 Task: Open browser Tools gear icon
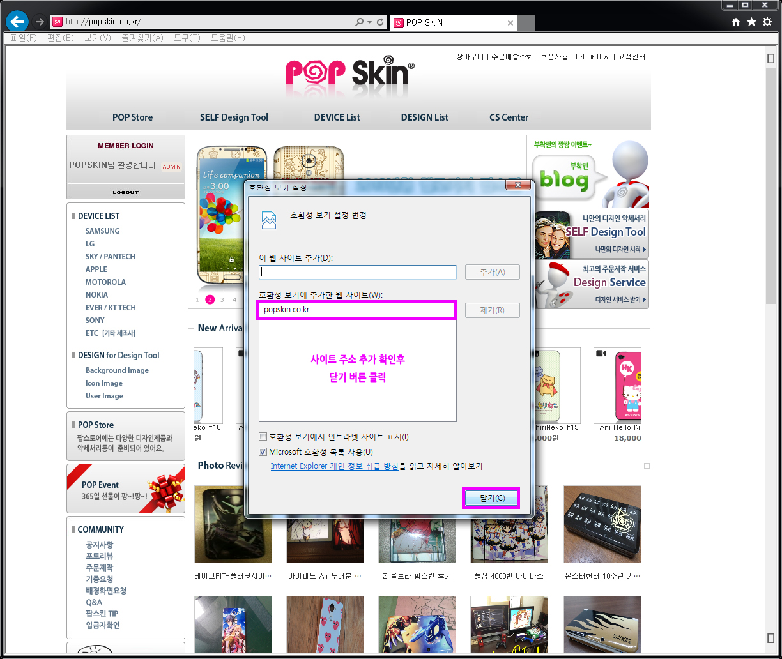[x=767, y=22]
